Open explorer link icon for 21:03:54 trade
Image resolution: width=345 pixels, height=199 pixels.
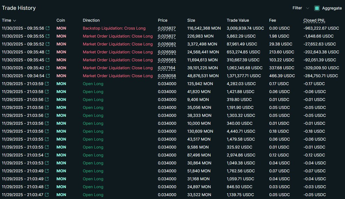47,155
